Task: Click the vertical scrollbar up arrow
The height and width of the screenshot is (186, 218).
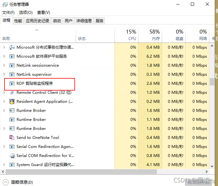Action: pos(212,46)
